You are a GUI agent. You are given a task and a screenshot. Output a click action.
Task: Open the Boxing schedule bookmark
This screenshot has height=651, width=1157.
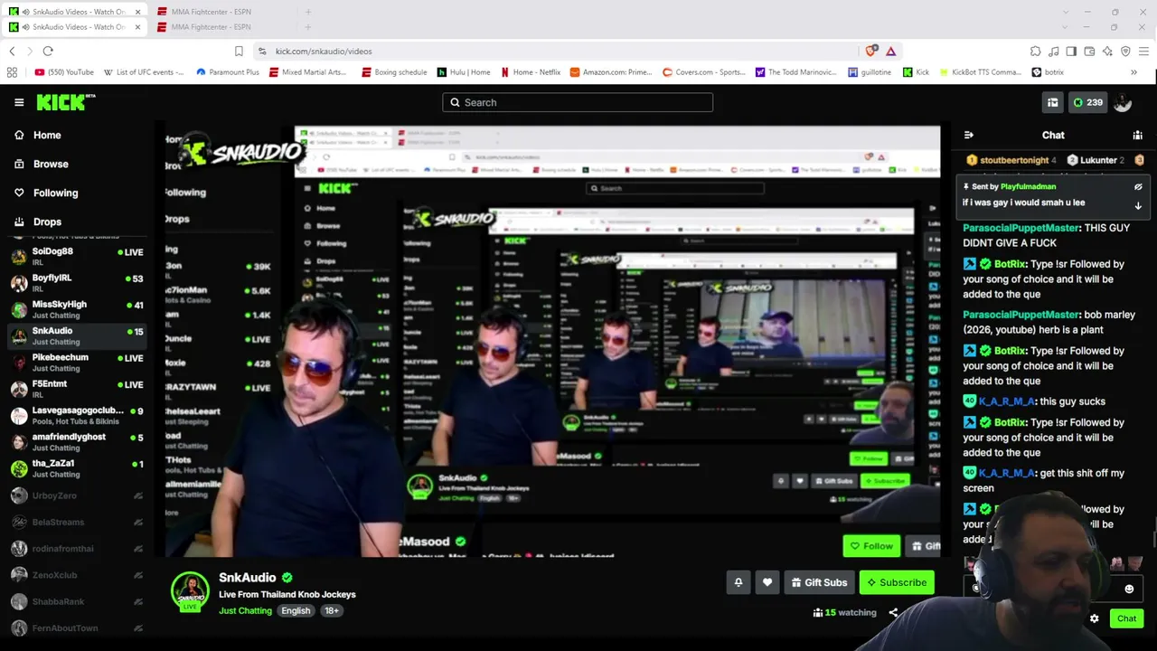coord(394,72)
